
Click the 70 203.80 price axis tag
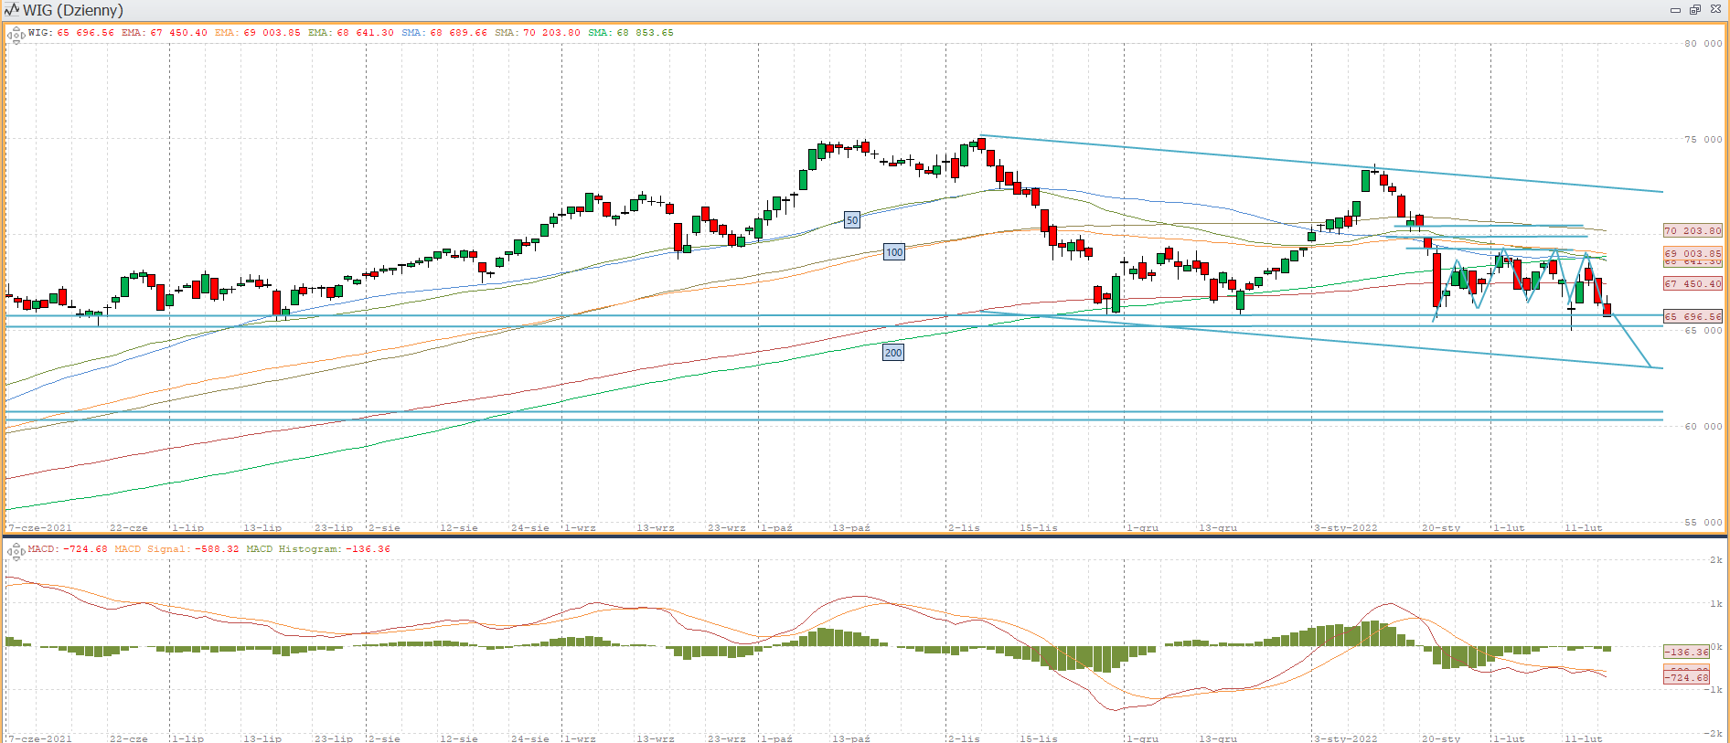pos(1692,231)
